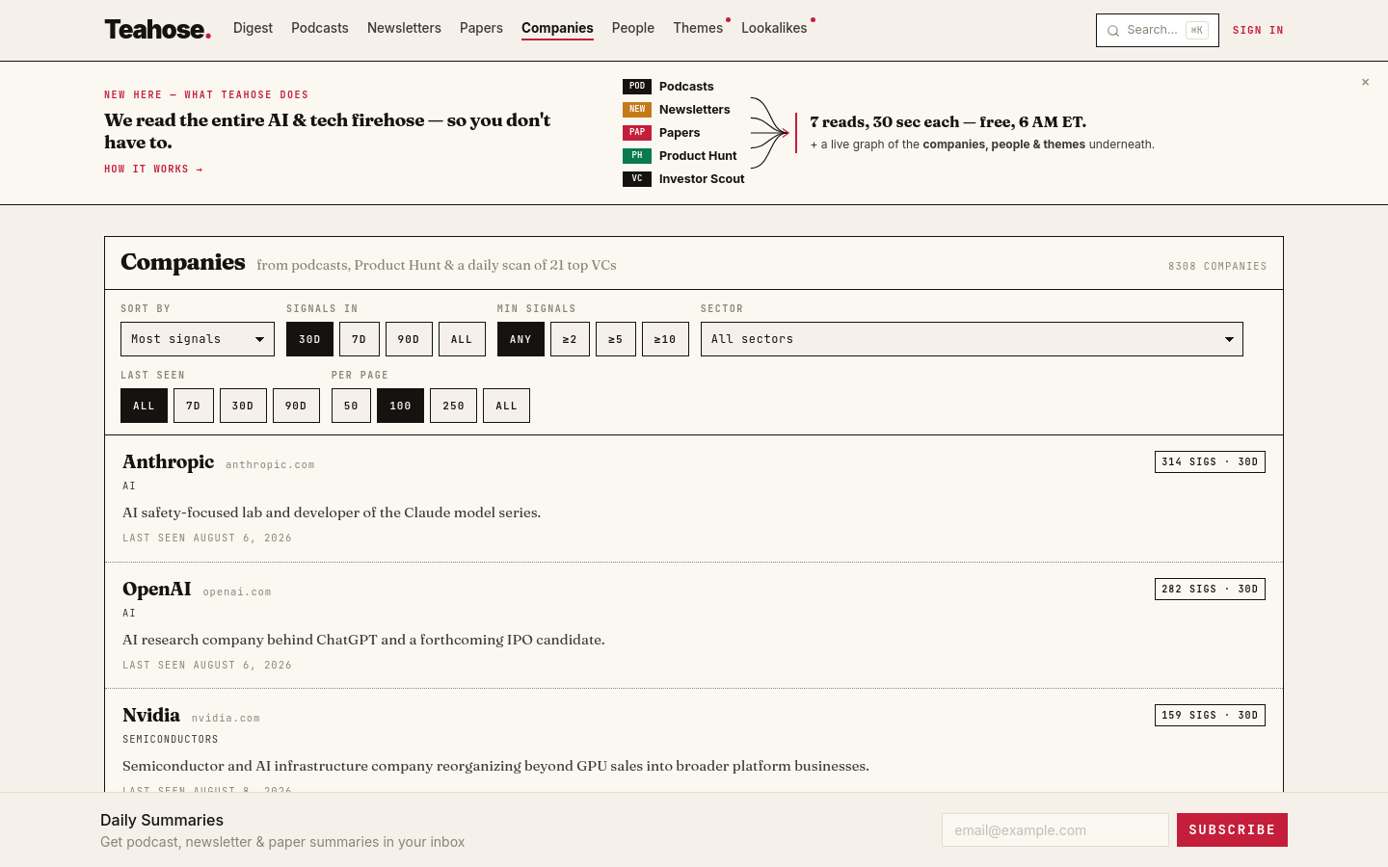
Task: Click the Teahose logo
Action: point(157,30)
